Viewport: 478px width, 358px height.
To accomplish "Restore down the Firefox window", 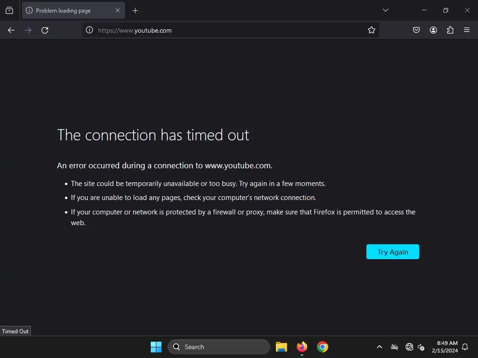I will pyautogui.click(x=446, y=10).
